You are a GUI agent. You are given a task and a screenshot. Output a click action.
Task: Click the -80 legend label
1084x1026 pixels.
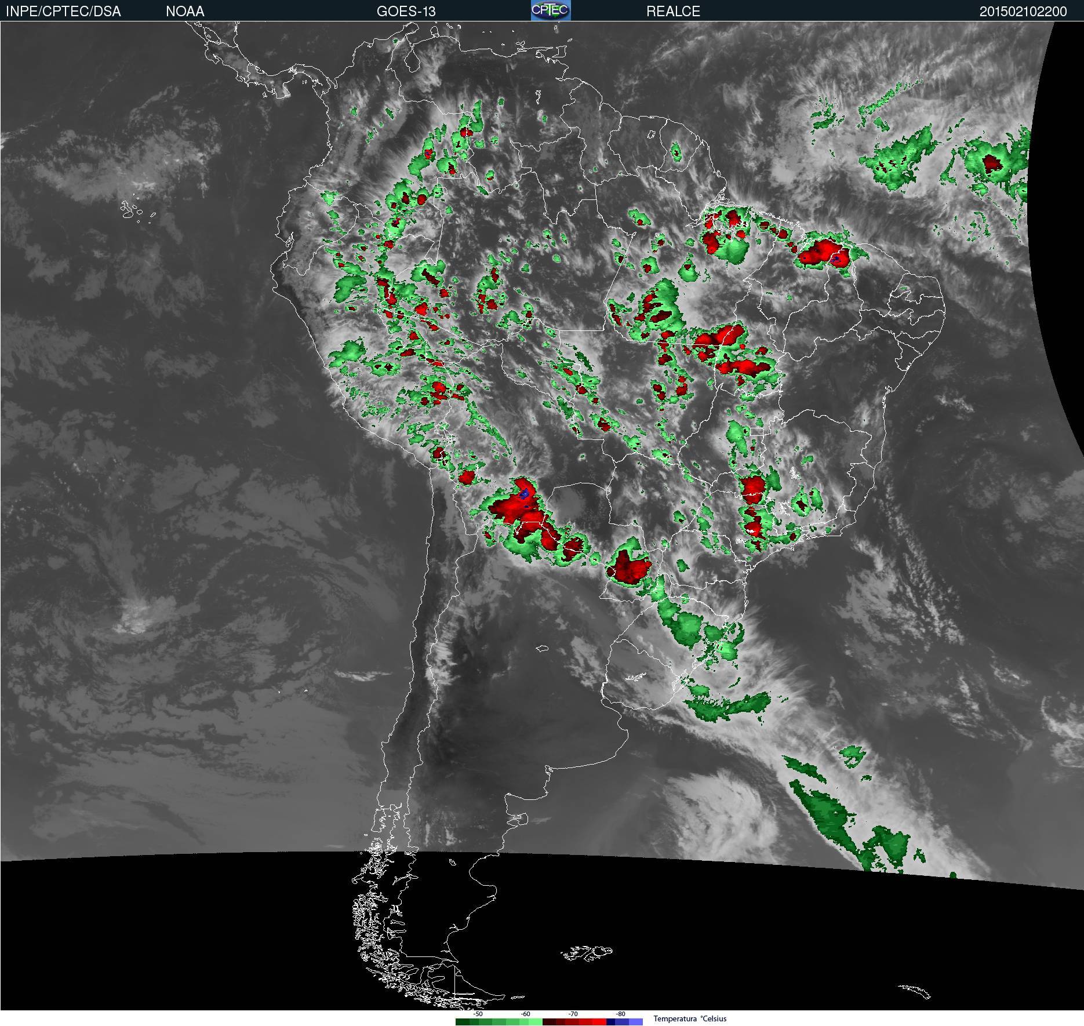tap(620, 1014)
